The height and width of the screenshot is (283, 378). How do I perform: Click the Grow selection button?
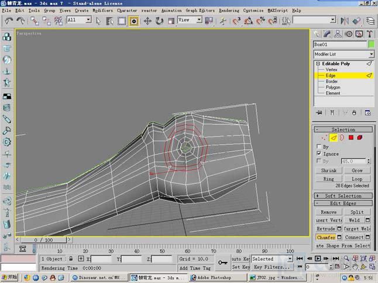click(x=357, y=170)
